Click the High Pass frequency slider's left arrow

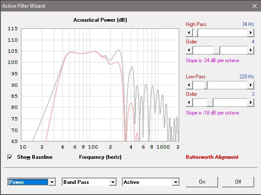pyautogui.click(x=189, y=33)
